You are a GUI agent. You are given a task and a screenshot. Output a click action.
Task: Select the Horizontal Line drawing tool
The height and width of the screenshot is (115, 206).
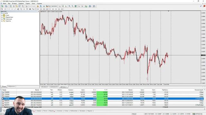click(x=12, y=9)
